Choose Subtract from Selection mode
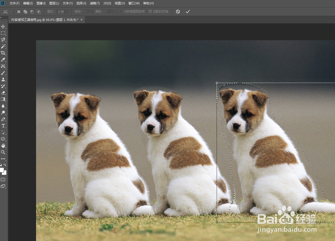Image resolution: width=335 pixels, height=241 pixels. click(32, 11)
